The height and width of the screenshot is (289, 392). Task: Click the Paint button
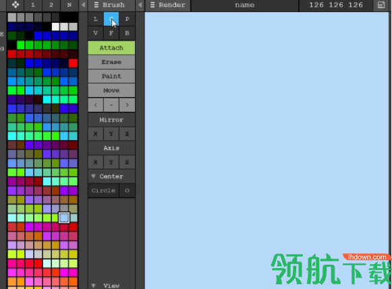pos(111,76)
